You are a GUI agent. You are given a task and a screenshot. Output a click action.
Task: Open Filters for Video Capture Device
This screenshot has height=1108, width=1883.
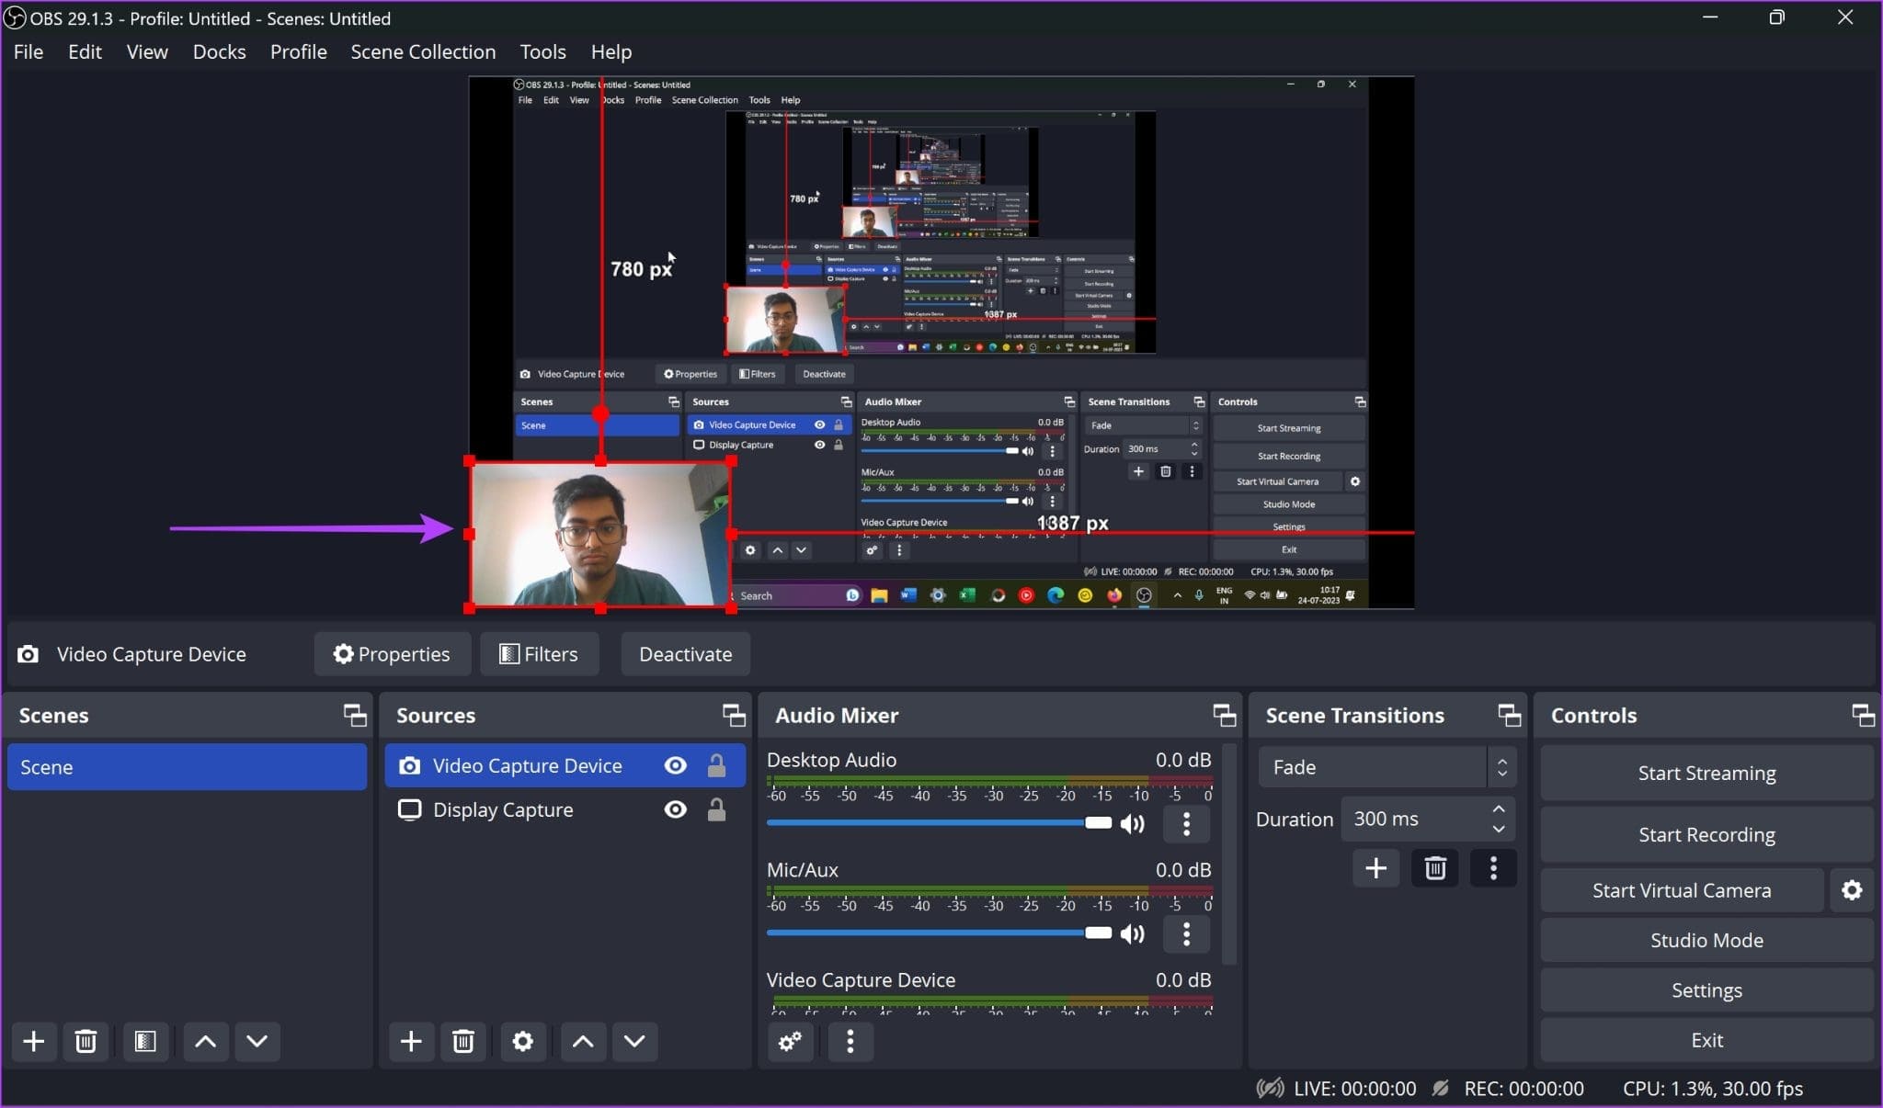(x=537, y=653)
